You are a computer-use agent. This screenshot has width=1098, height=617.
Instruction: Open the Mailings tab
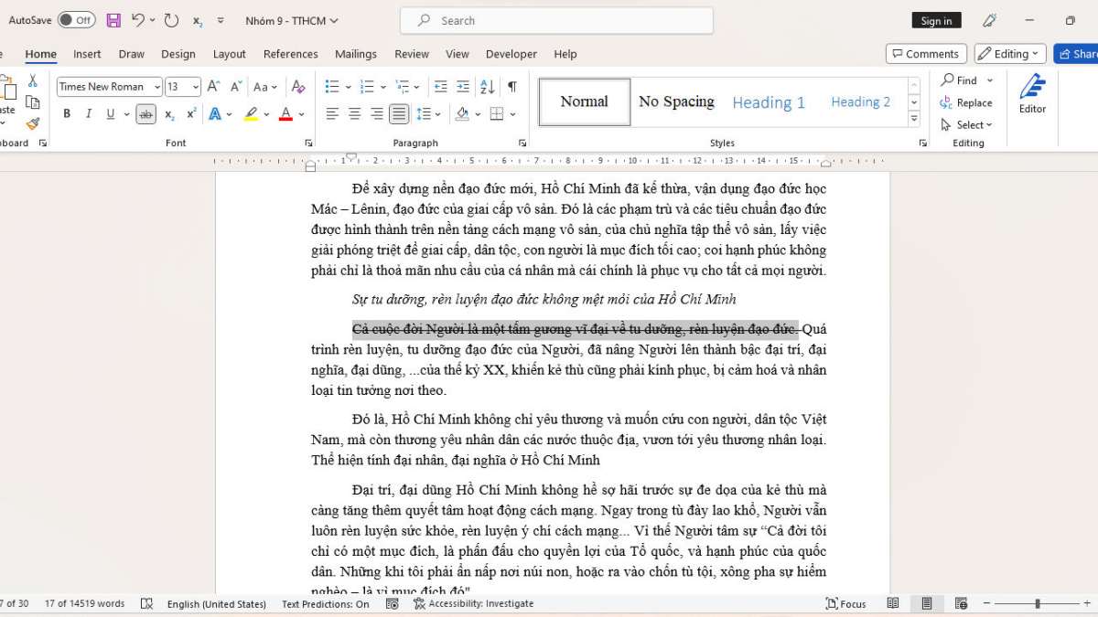pyautogui.click(x=356, y=54)
